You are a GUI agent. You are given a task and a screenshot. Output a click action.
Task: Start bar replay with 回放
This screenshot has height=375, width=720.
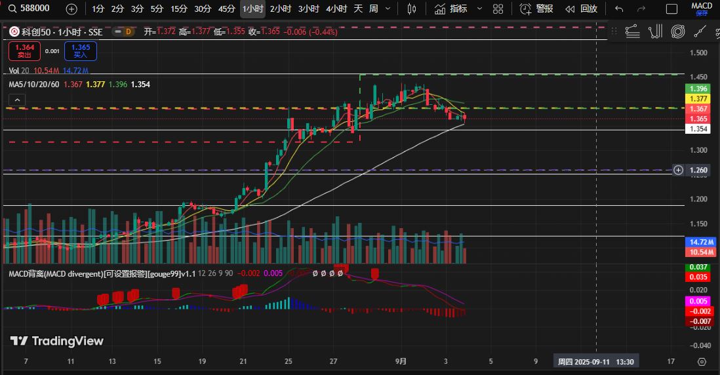(582, 9)
